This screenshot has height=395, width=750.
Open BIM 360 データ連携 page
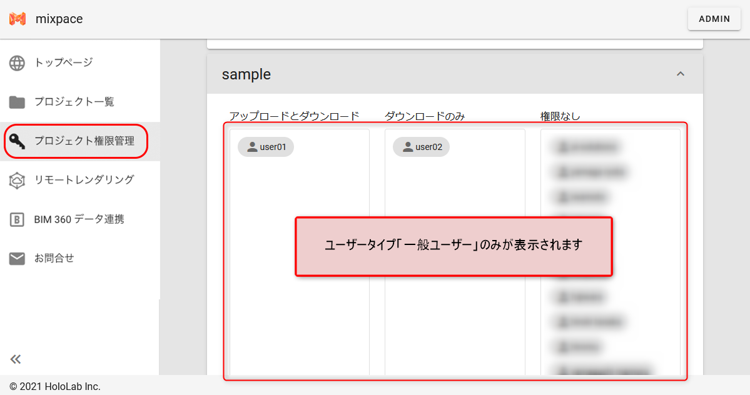pos(79,219)
